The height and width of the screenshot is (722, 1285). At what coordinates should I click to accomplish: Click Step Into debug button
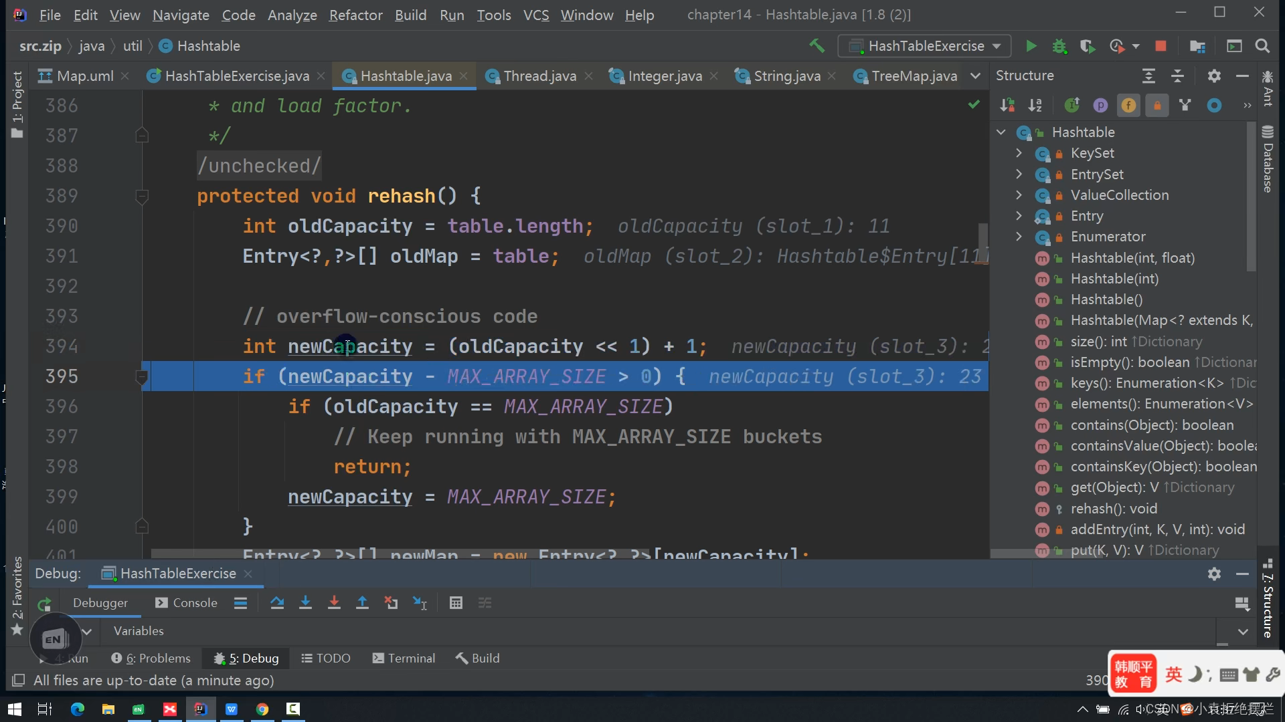tap(305, 603)
